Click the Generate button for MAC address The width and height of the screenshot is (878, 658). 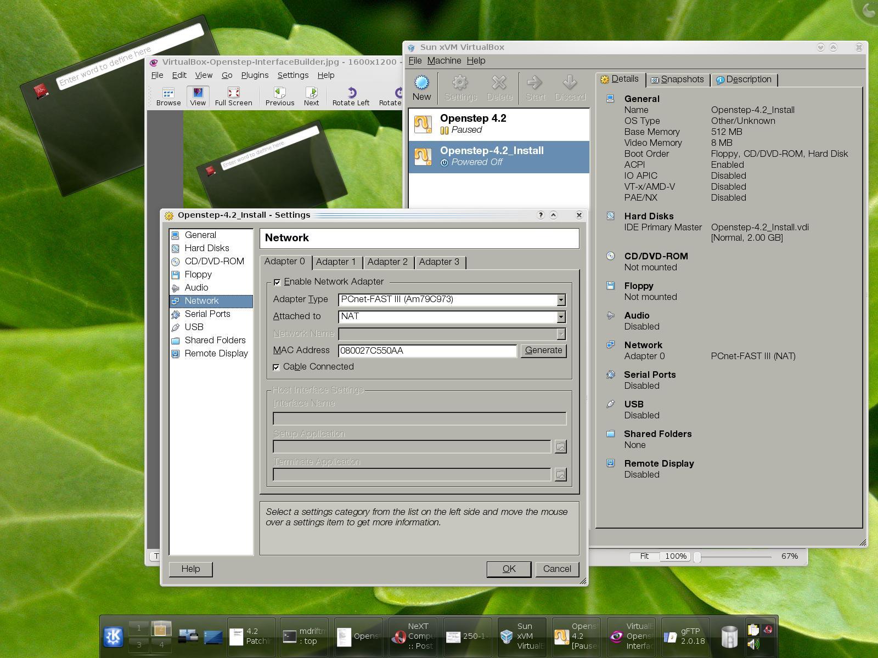click(543, 350)
